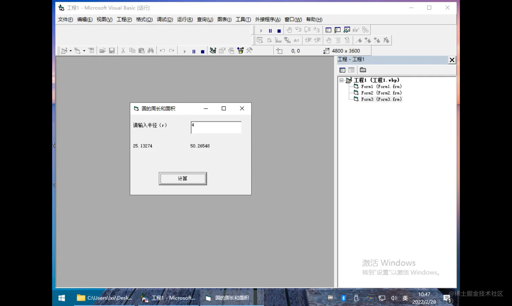Image resolution: width=512 pixels, height=306 pixels.
Task: Click the Uncomment Block icon in the Edit toolbar
Action: point(347,40)
